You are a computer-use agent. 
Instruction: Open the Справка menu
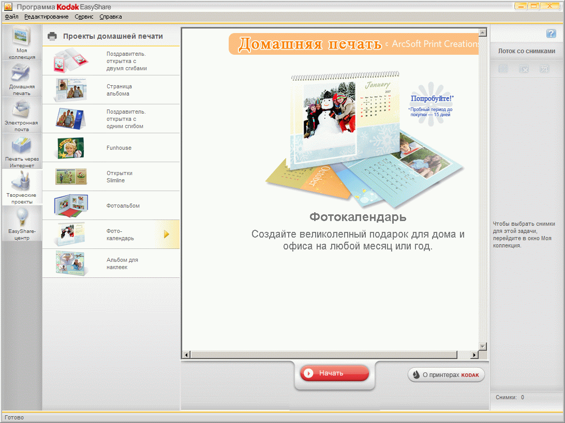tap(111, 17)
